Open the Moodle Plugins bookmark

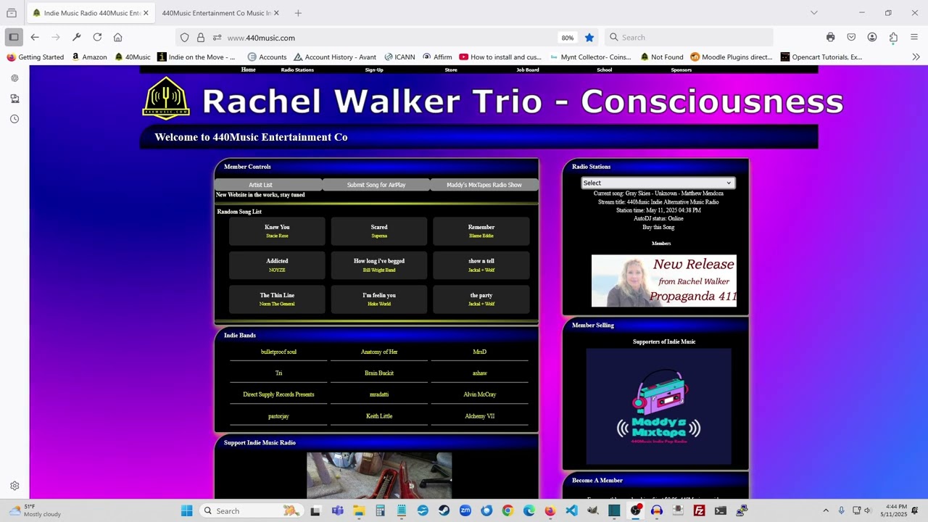[x=732, y=57]
